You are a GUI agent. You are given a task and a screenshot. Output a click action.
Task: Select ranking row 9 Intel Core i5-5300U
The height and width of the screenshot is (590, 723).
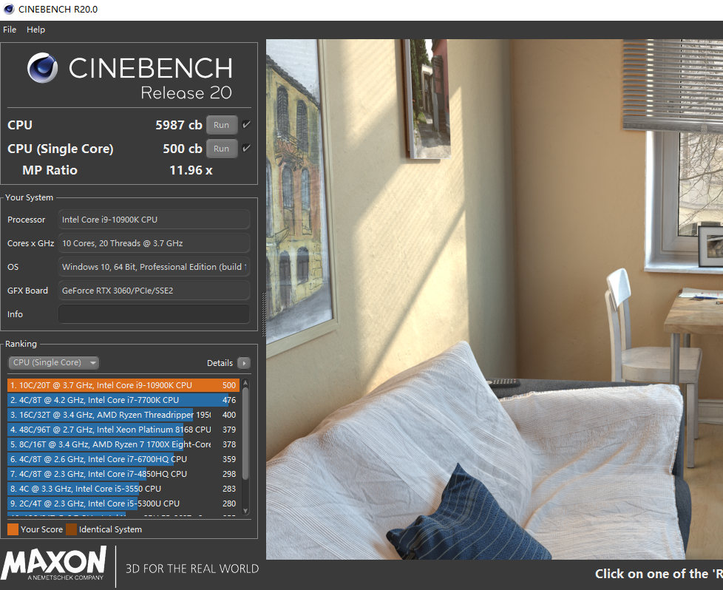pyautogui.click(x=123, y=503)
